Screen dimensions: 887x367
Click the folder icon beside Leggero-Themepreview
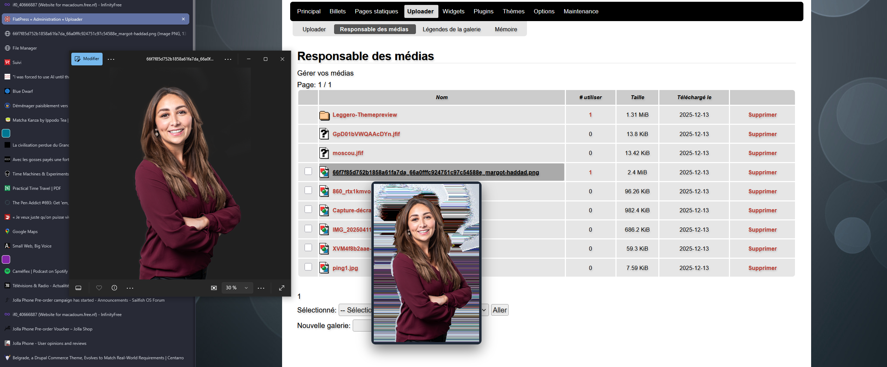(x=324, y=115)
